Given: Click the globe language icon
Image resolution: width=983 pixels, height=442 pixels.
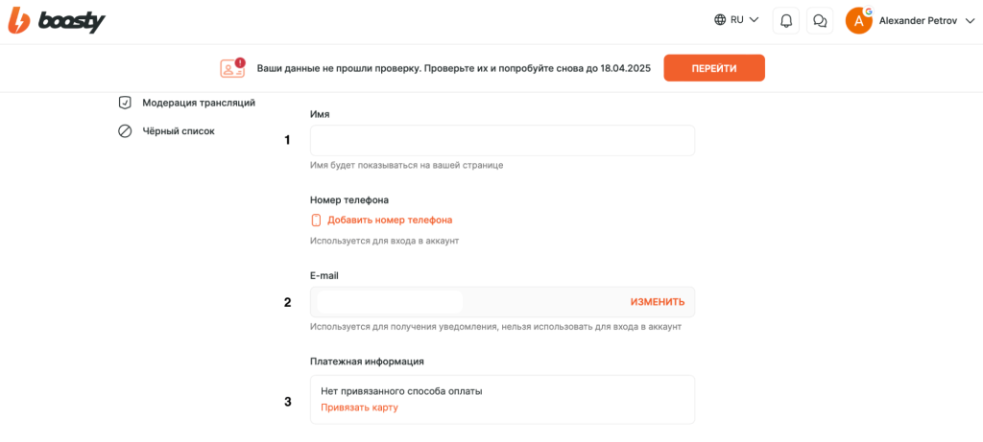Looking at the screenshot, I should tap(720, 20).
